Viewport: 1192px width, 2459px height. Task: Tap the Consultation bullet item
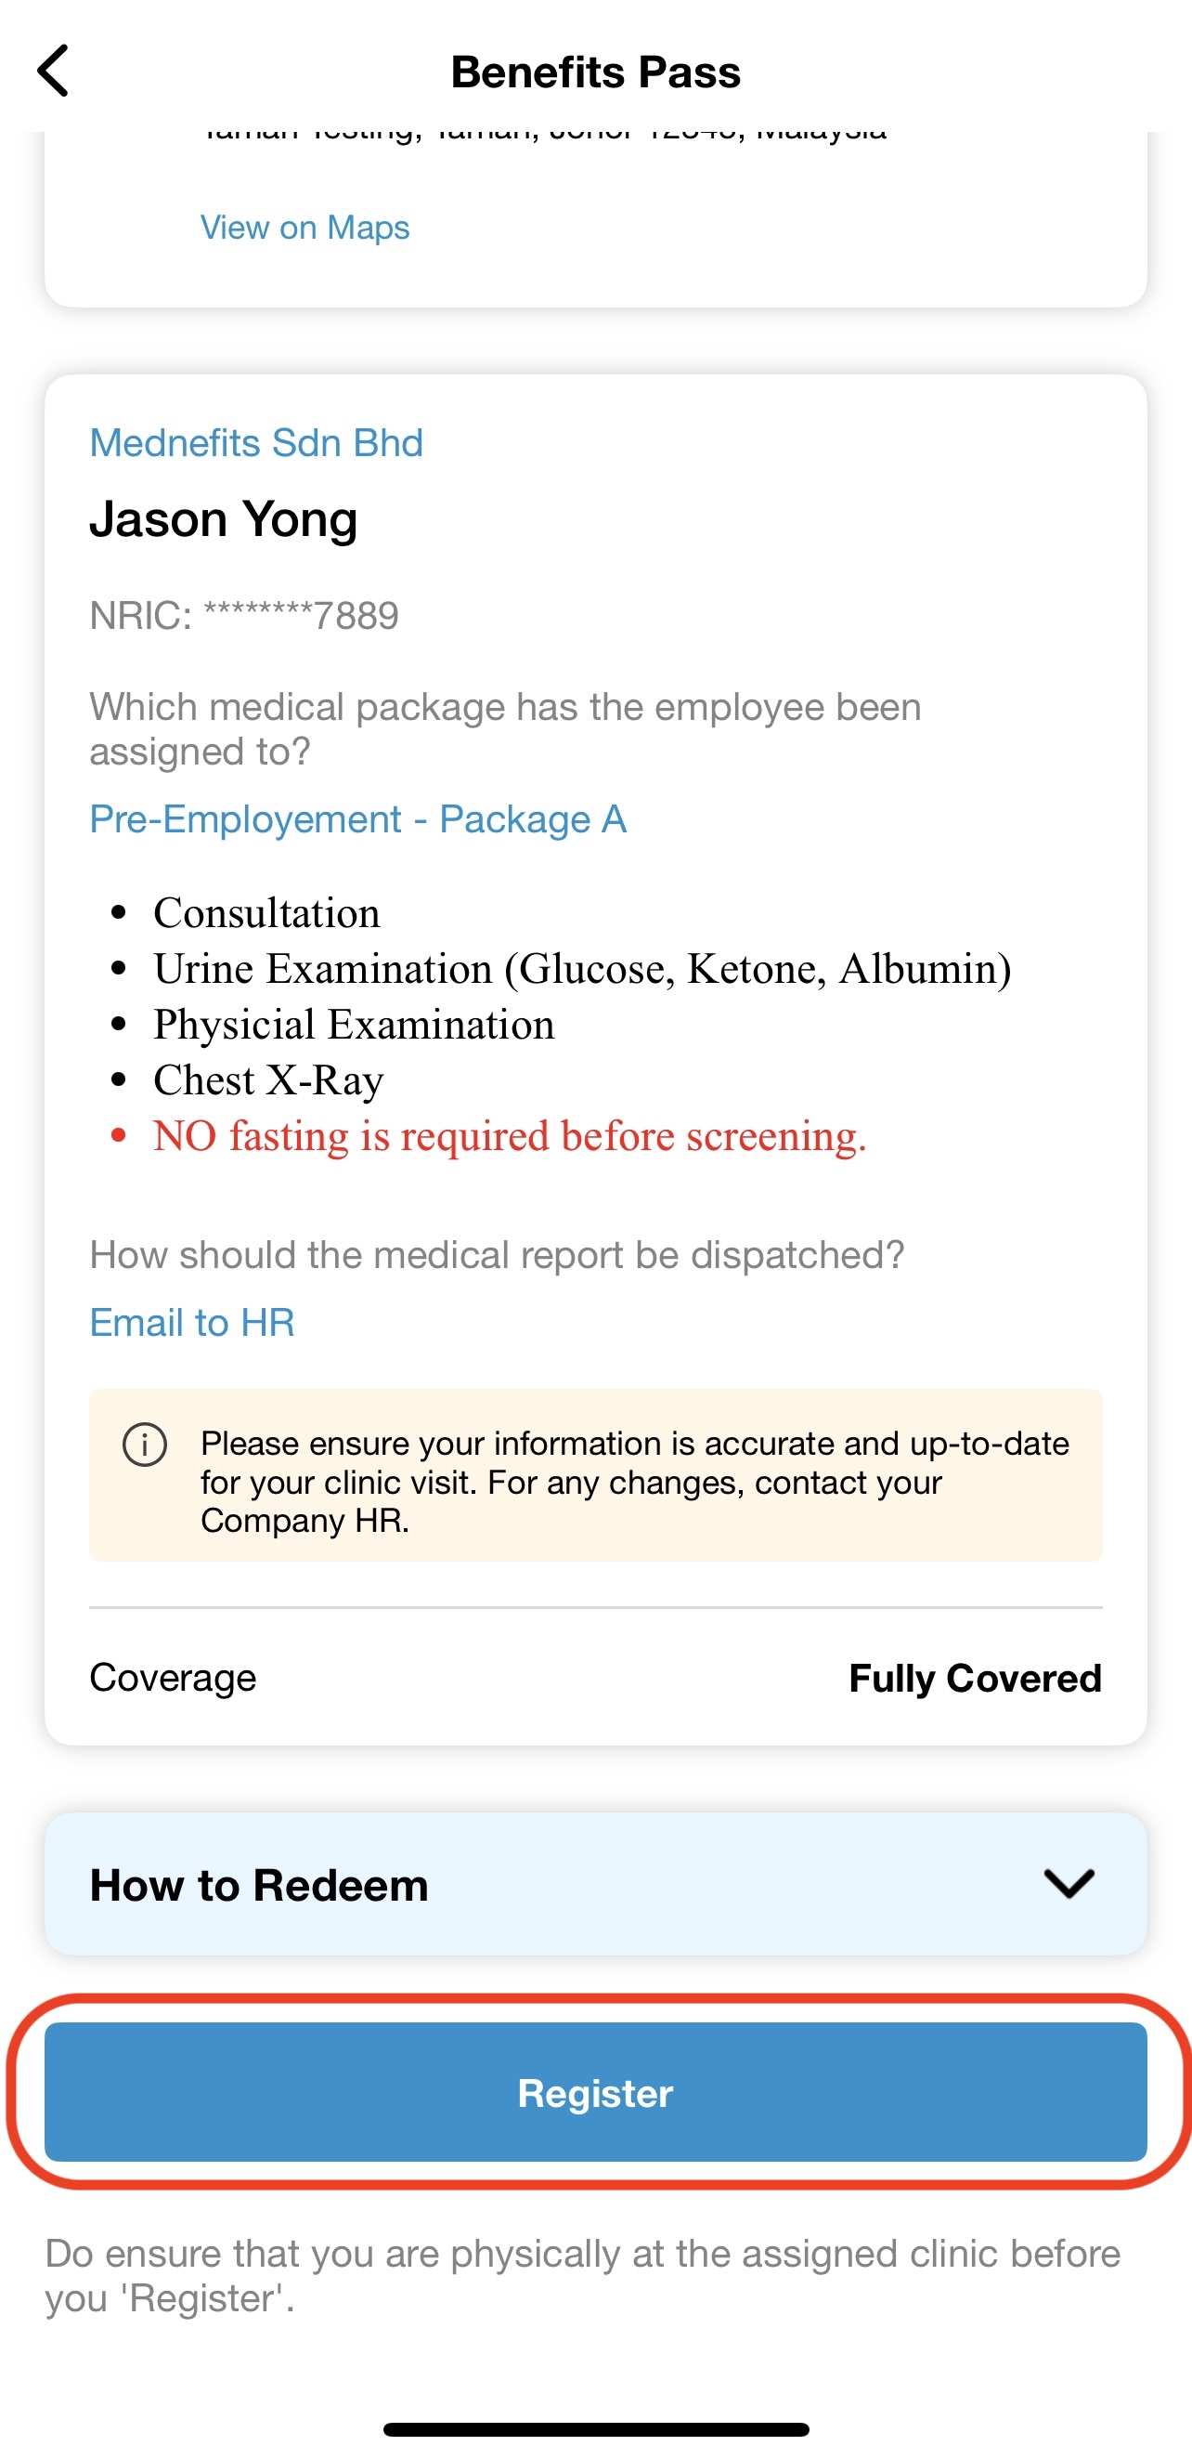[x=266, y=913]
